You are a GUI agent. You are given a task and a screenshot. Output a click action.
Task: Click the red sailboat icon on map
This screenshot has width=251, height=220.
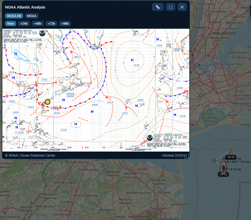coord(223,167)
